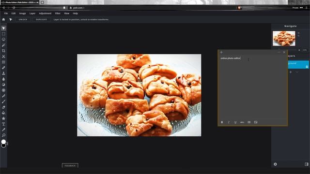Add image to sticky note

tap(256, 122)
